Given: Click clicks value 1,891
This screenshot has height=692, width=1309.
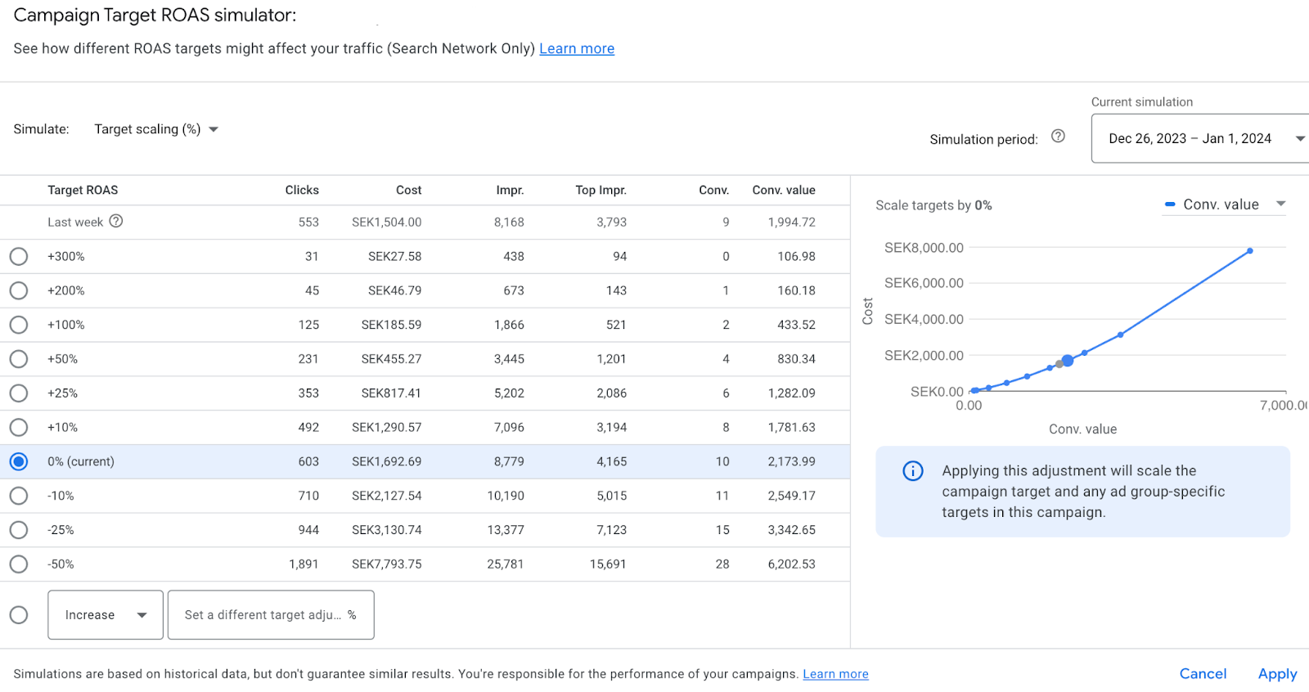Looking at the screenshot, I should [304, 564].
